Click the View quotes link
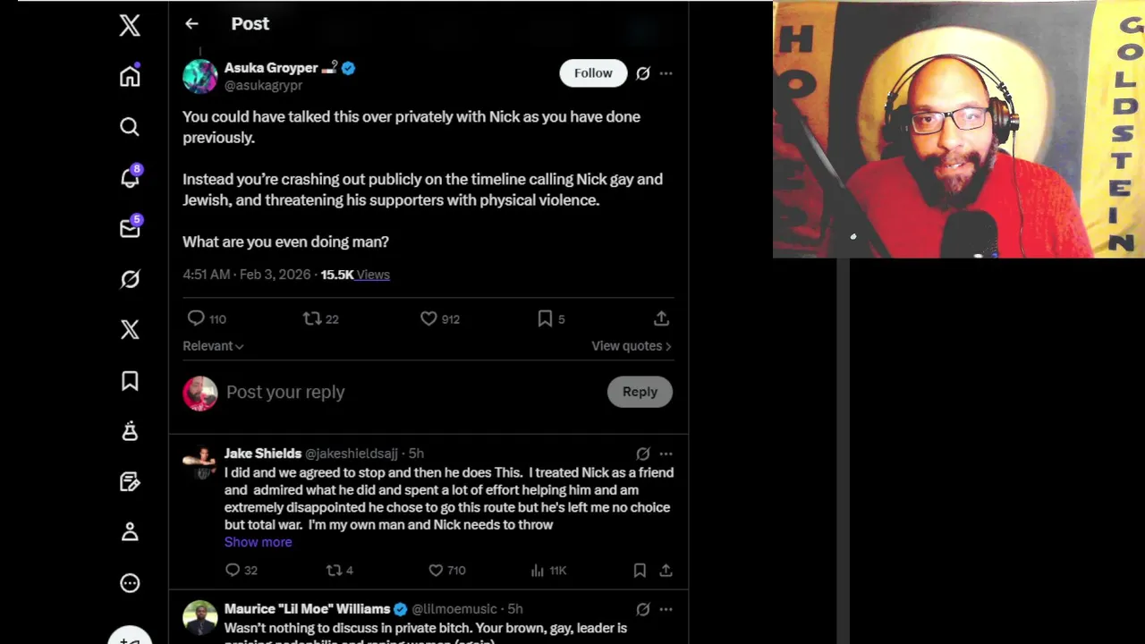The height and width of the screenshot is (644, 1145). point(631,346)
